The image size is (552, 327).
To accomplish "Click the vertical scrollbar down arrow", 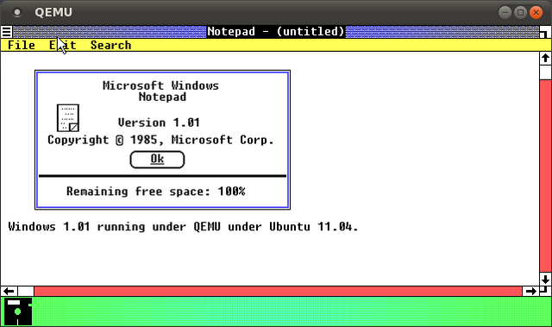I will pyautogui.click(x=545, y=280).
